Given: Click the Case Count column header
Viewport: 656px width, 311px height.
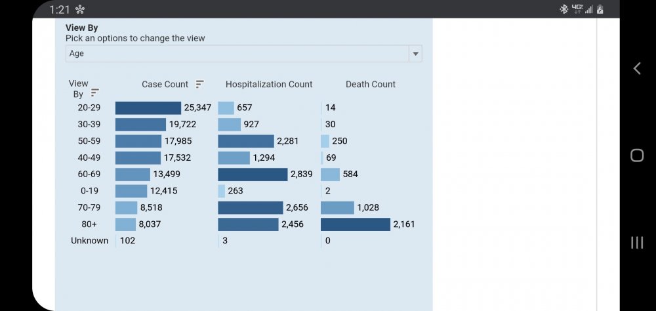Looking at the screenshot, I should pyautogui.click(x=165, y=84).
